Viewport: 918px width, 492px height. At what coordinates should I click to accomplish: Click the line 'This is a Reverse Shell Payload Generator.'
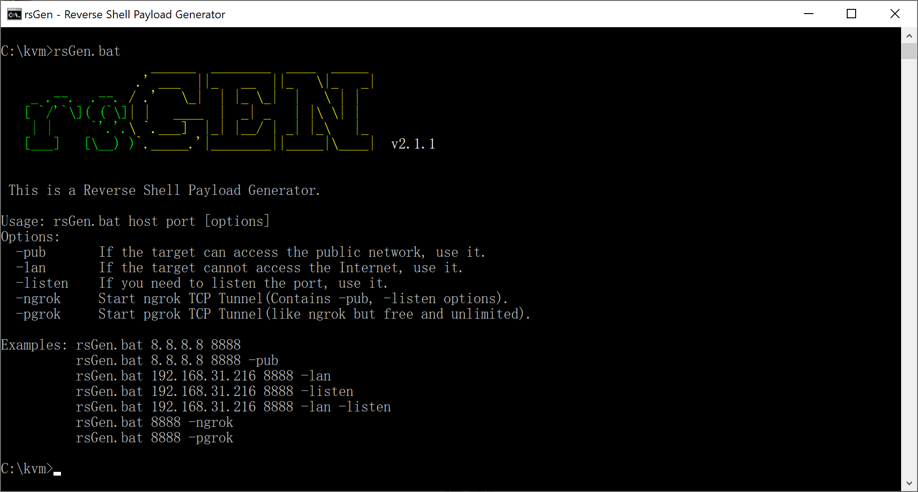[x=164, y=190]
